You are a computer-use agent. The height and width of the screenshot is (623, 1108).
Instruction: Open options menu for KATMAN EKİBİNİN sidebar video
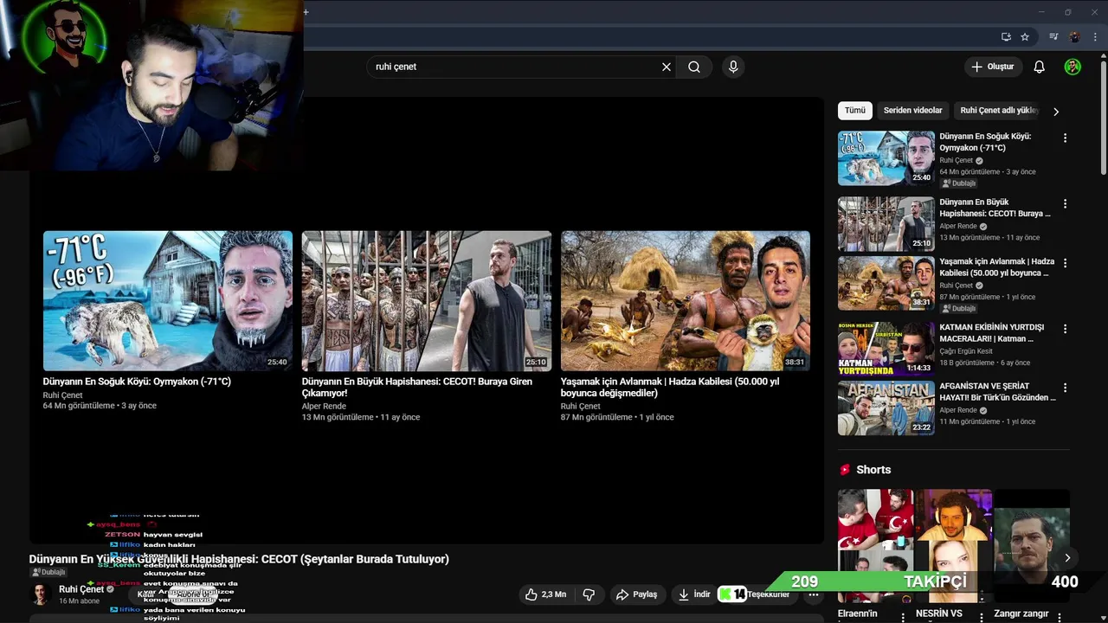coord(1065,329)
